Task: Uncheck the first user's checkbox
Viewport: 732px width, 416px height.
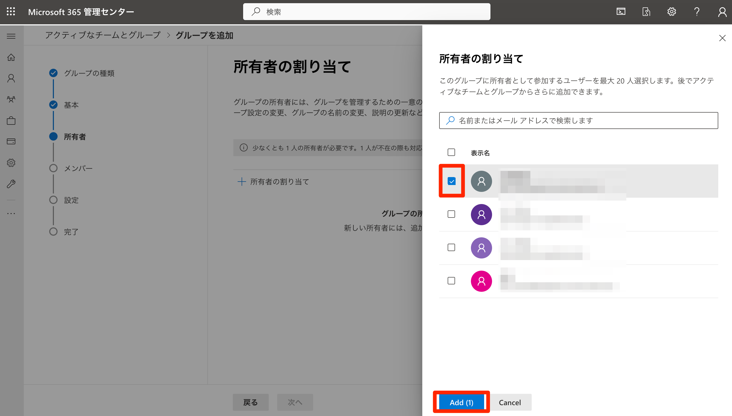Action: (452, 181)
